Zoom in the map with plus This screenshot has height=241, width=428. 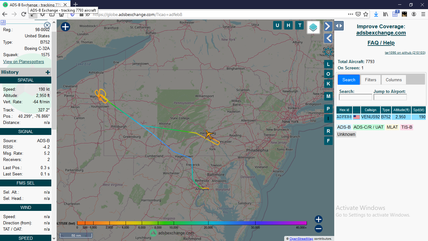318,219
